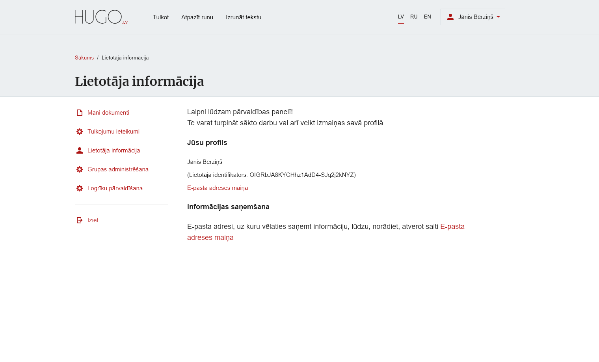Screen dimensions: 599x362
Task: Click the user identifier text OIGRbJA8KYCHhz1AdD4-SJq2j2kNYZ
Action: tap(302, 175)
